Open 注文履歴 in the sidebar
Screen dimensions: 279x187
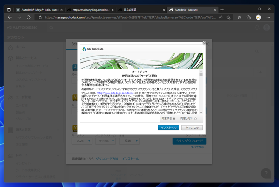tap(22, 145)
